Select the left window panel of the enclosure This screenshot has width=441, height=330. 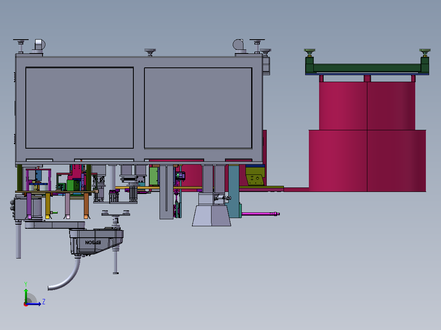(80, 107)
